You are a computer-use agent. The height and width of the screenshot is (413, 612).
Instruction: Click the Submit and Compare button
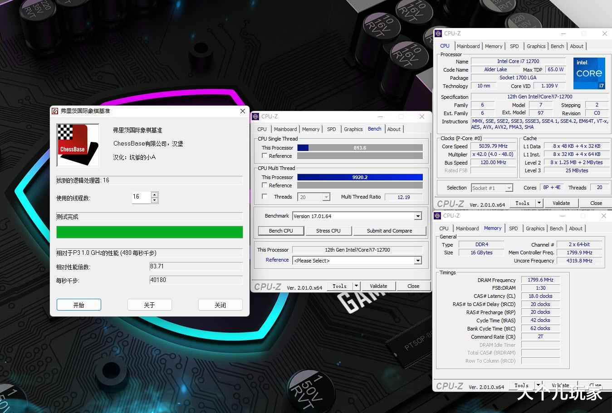[389, 231]
